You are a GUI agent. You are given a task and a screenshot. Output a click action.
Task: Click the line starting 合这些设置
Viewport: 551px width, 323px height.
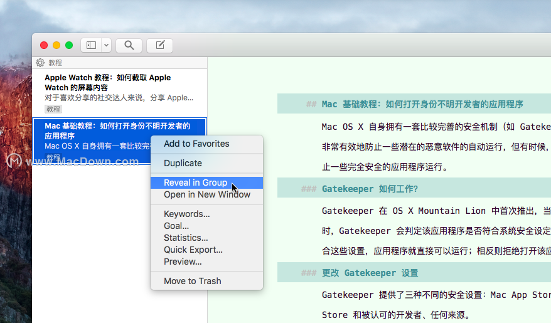[x=436, y=251]
